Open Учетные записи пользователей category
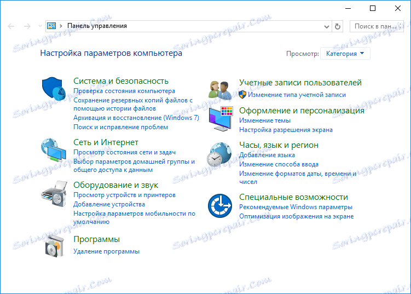 tap(300, 83)
